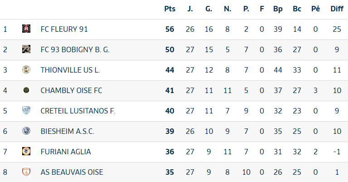Select the Furiani Aglia team crest
This screenshot has height=182, width=348.
pyautogui.click(x=26, y=152)
